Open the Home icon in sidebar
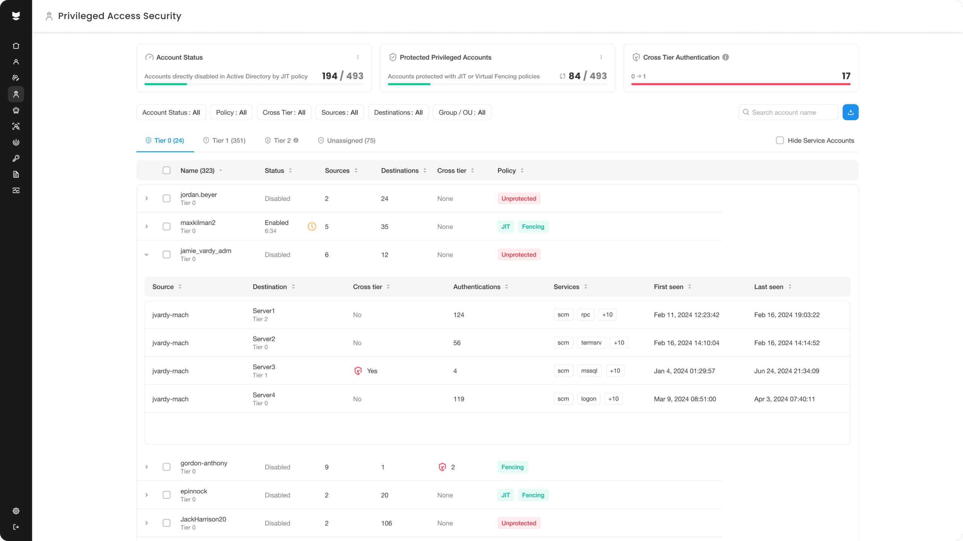 click(x=16, y=46)
